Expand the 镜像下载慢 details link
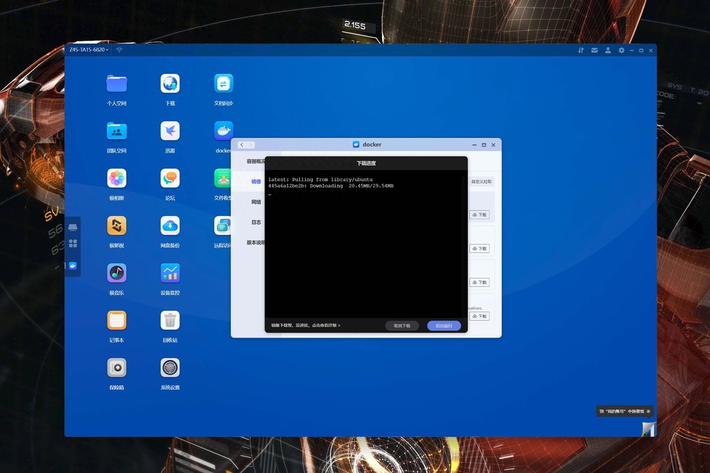 coord(306,325)
